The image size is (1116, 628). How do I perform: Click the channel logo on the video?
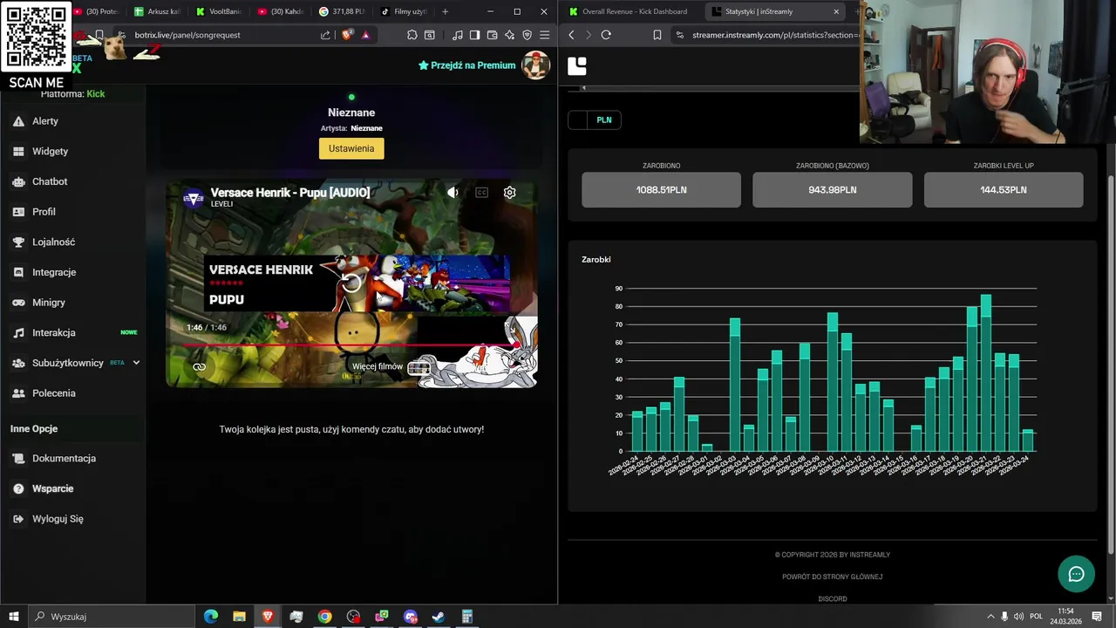[194, 199]
